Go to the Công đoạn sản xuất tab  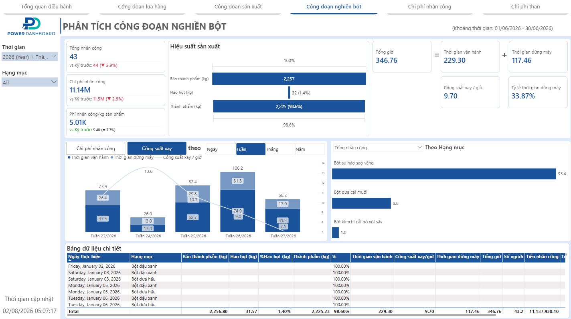click(x=238, y=7)
